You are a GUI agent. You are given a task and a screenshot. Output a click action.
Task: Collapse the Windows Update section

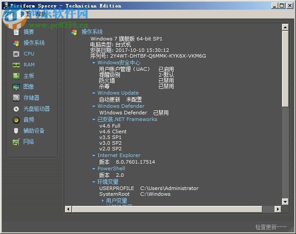coord(94,93)
